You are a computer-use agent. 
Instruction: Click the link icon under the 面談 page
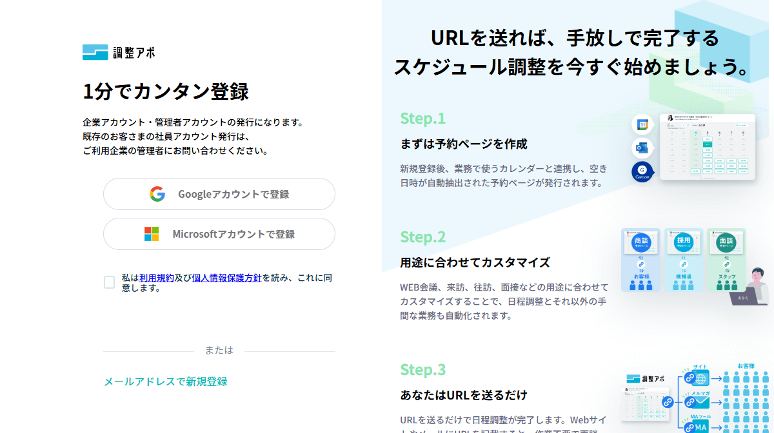coord(728,265)
